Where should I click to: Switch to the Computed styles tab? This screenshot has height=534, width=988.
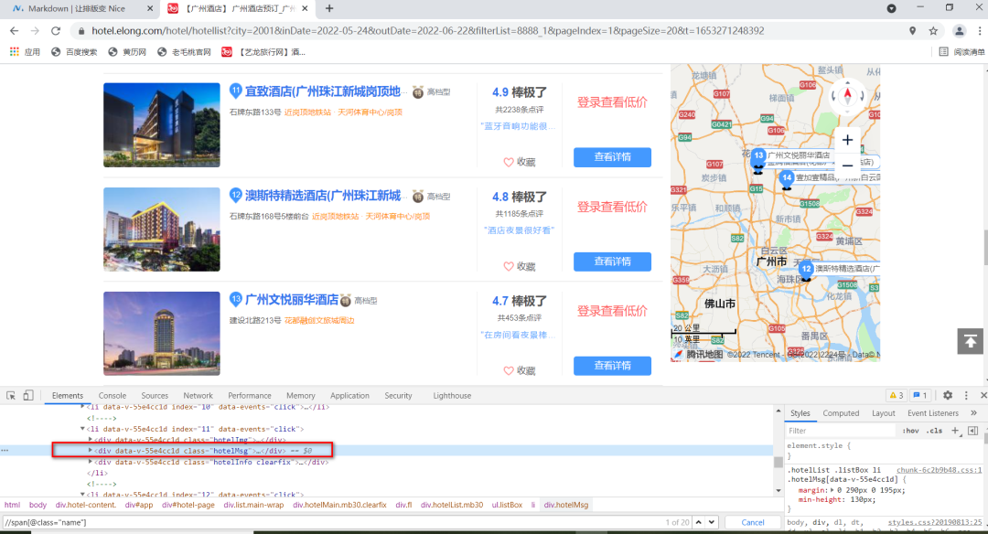pyautogui.click(x=841, y=413)
